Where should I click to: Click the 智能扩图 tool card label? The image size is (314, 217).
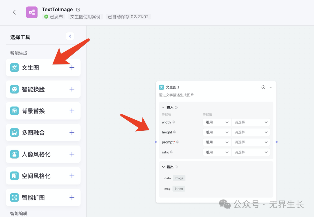33,198
